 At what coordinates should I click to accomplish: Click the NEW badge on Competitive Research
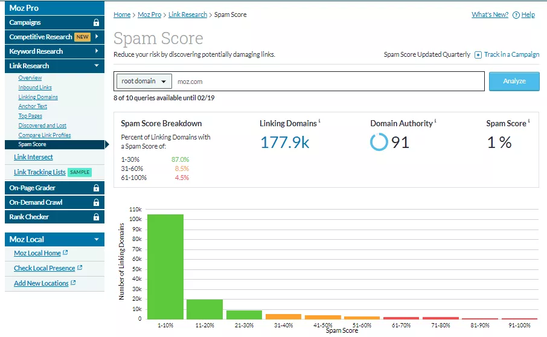[82, 37]
